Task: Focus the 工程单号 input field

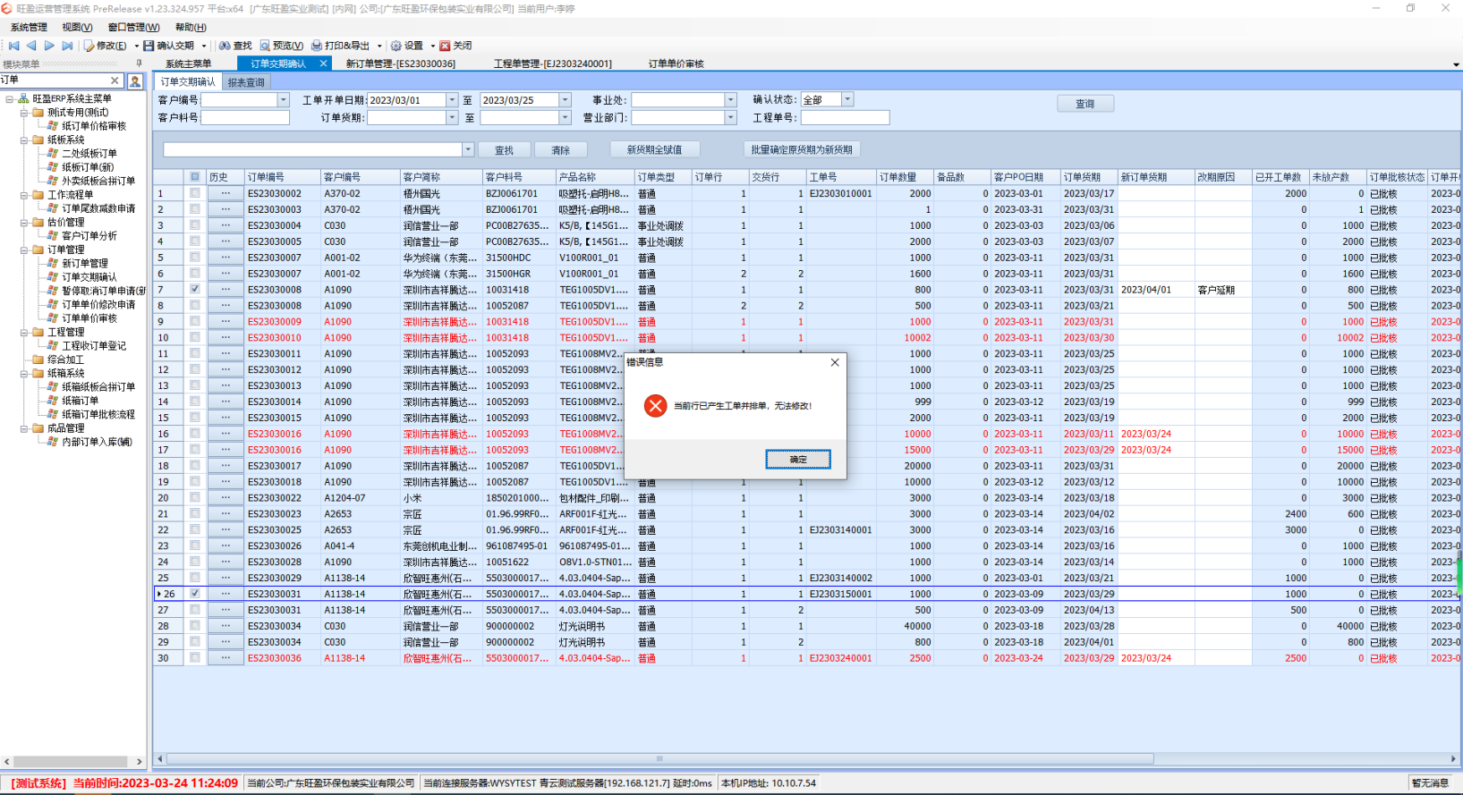Action: (845, 117)
